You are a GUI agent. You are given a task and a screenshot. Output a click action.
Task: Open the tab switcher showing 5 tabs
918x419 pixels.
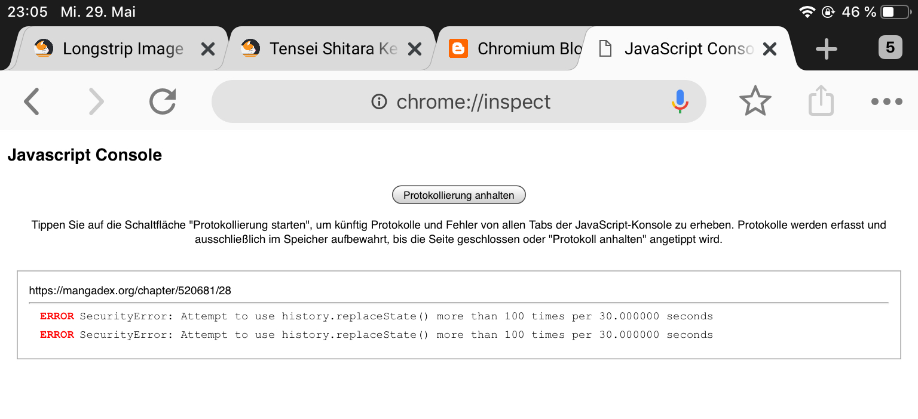click(x=890, y=48)
